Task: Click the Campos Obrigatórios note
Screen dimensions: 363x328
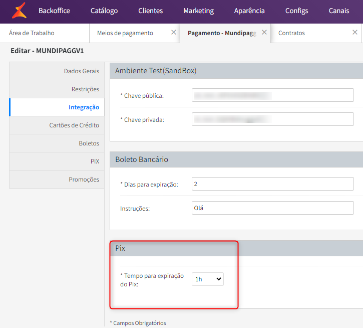Action: [138, 323]
